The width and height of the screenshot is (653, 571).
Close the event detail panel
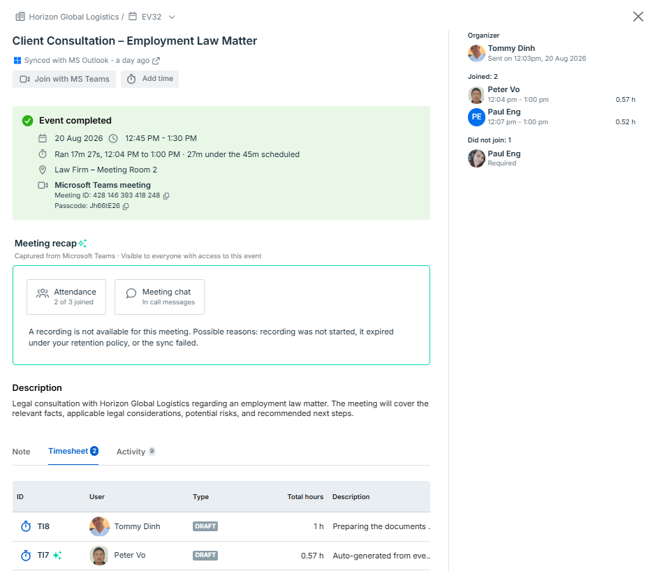tap(638, 17)
